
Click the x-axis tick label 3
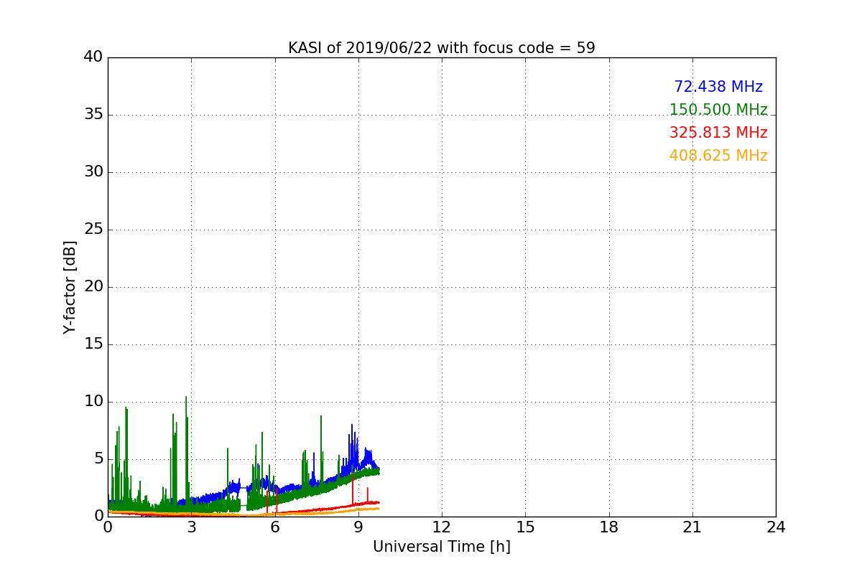point(191,527)
